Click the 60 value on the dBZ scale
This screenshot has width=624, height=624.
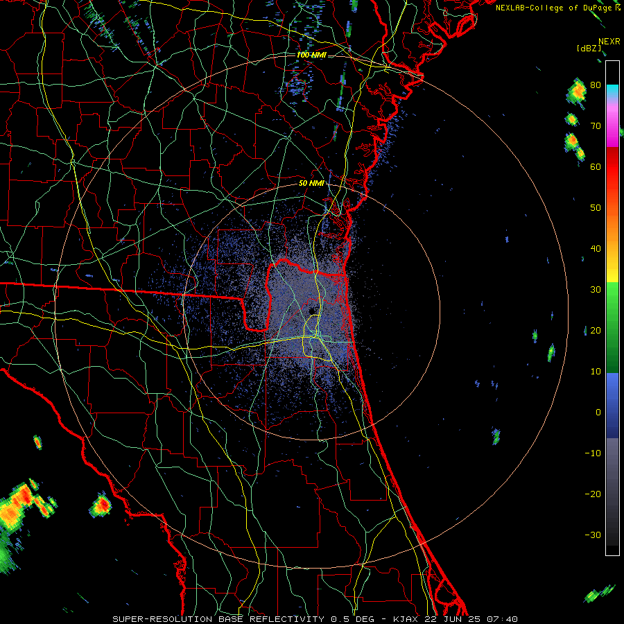click(596, 167)
